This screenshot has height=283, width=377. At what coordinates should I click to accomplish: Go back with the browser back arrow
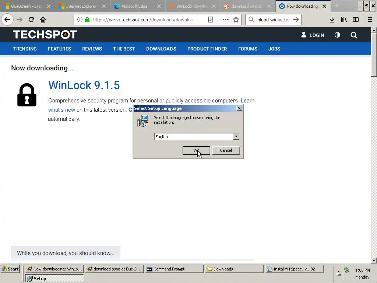tap(7, 20)
